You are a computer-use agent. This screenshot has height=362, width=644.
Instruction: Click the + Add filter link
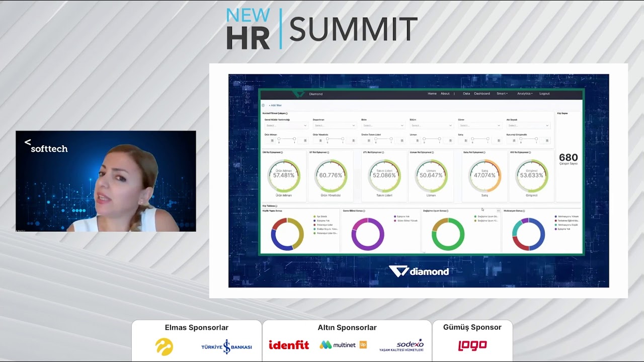click(275, 106)
